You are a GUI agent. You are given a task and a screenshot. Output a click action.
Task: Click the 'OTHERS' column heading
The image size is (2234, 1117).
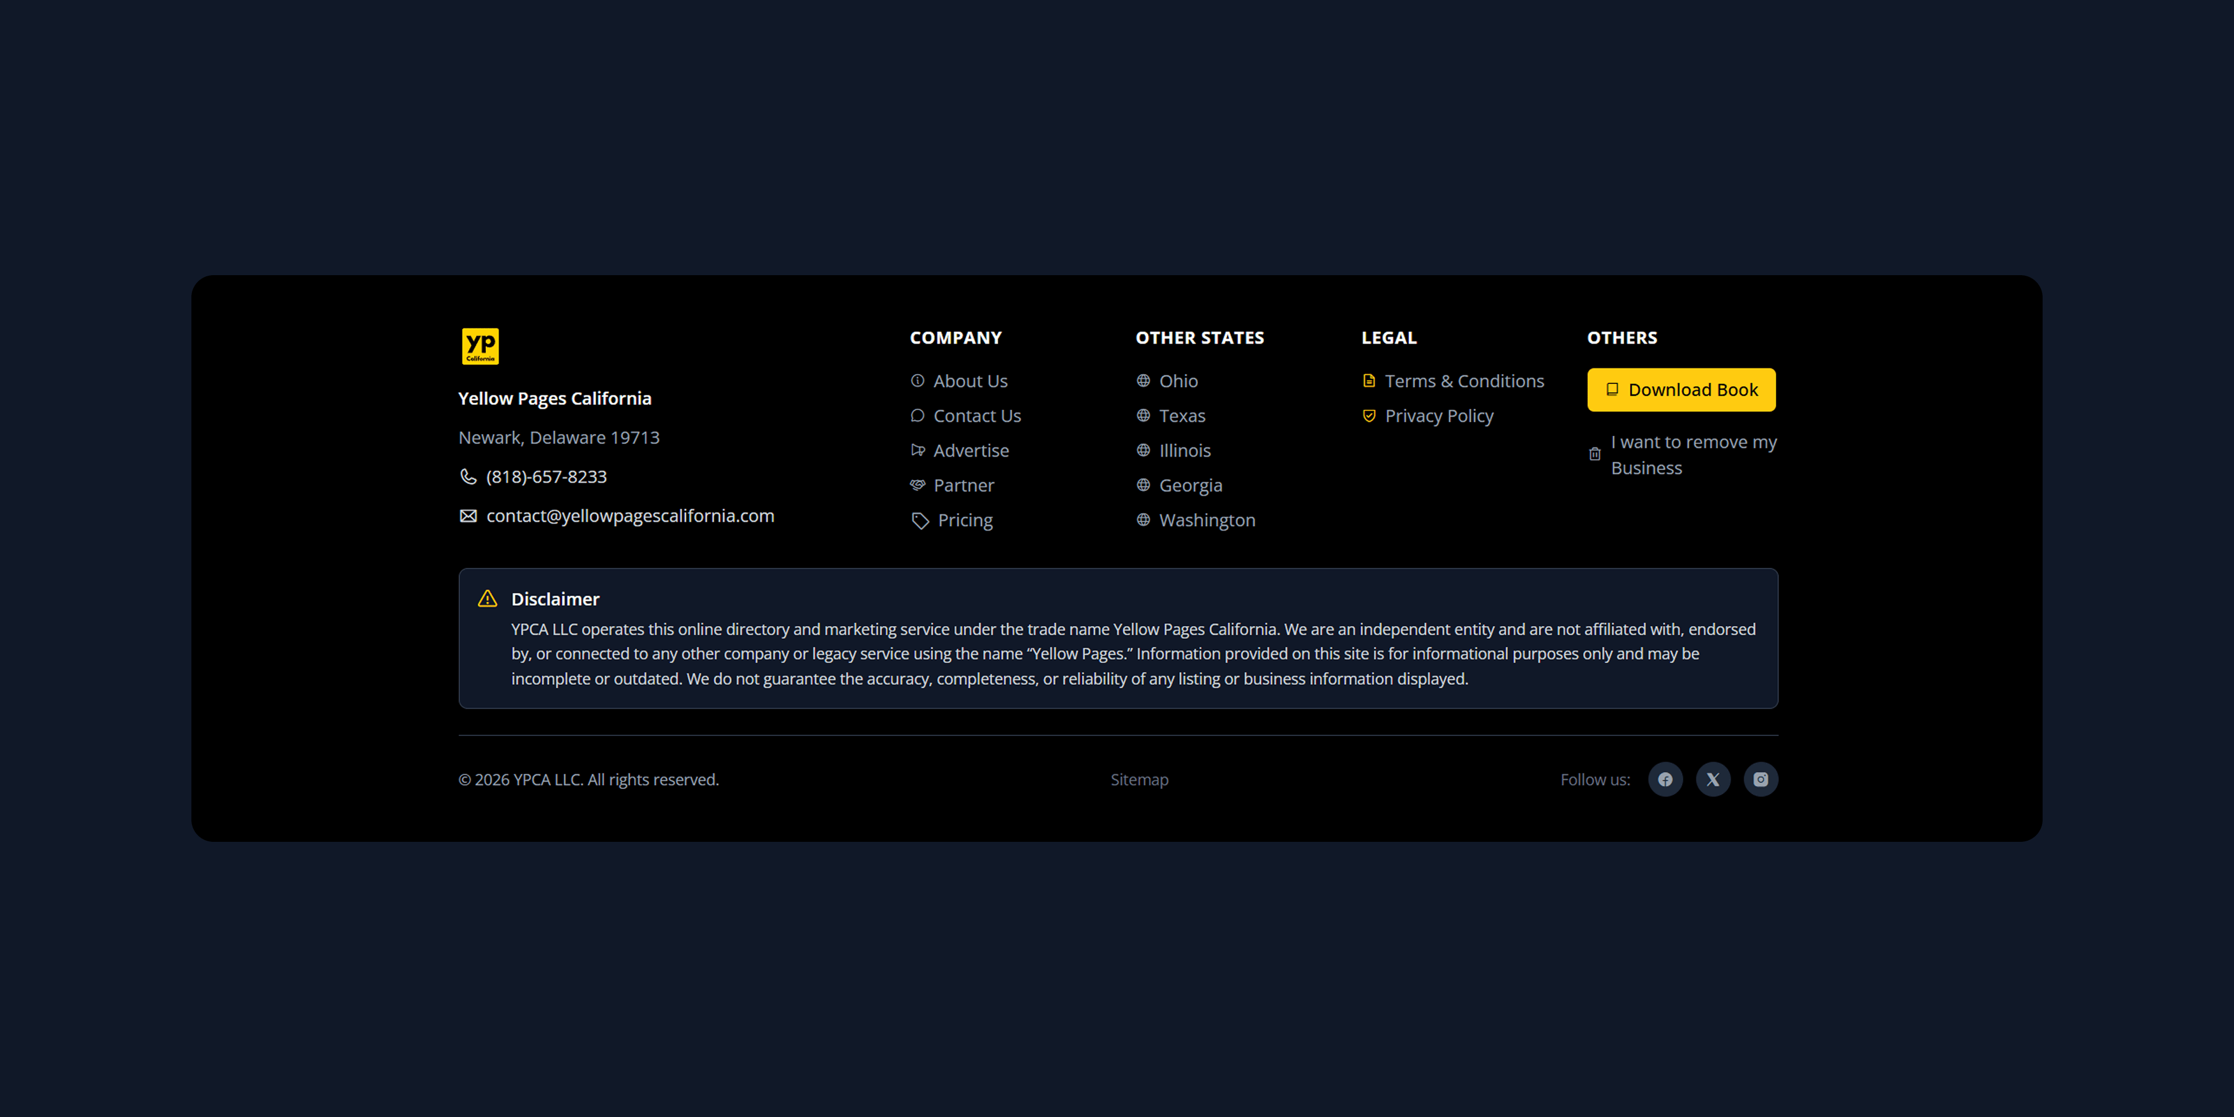pos(1622,337)
